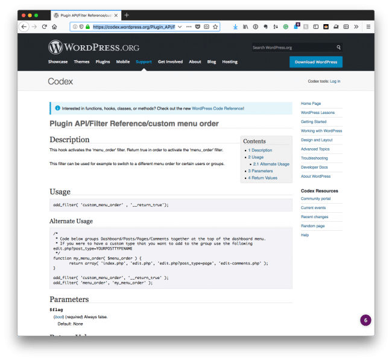Open the Support menu item

144,61
